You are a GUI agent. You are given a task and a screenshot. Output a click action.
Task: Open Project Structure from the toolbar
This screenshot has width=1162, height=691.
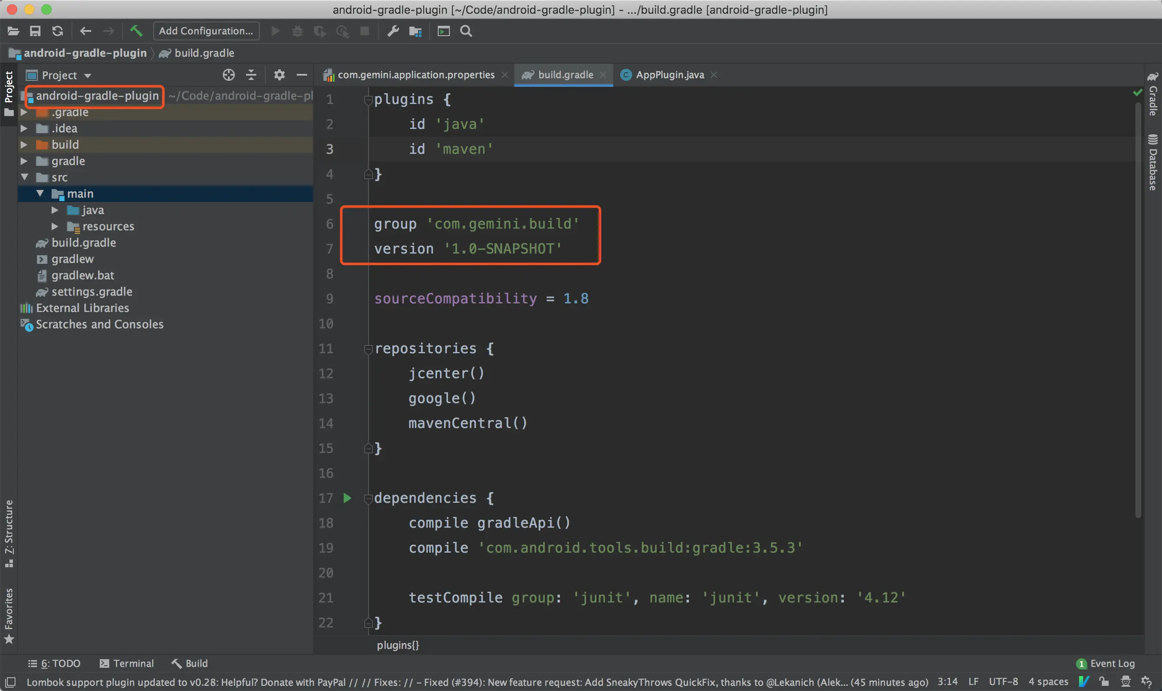(x=415, y=31)
